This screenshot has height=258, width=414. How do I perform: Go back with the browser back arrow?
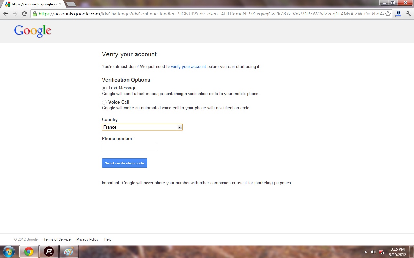[5, 14]
